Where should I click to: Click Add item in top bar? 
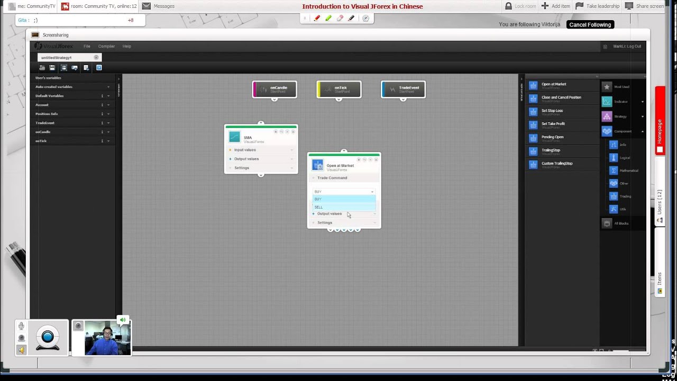point(556,6)
